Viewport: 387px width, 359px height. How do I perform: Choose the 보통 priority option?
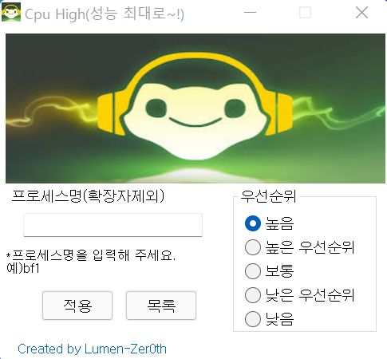point(253,271)
